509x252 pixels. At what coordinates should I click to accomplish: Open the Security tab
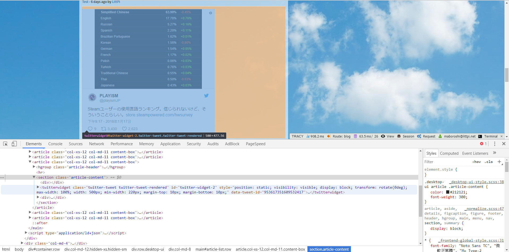pyautogui.click(x=194, y=144)
